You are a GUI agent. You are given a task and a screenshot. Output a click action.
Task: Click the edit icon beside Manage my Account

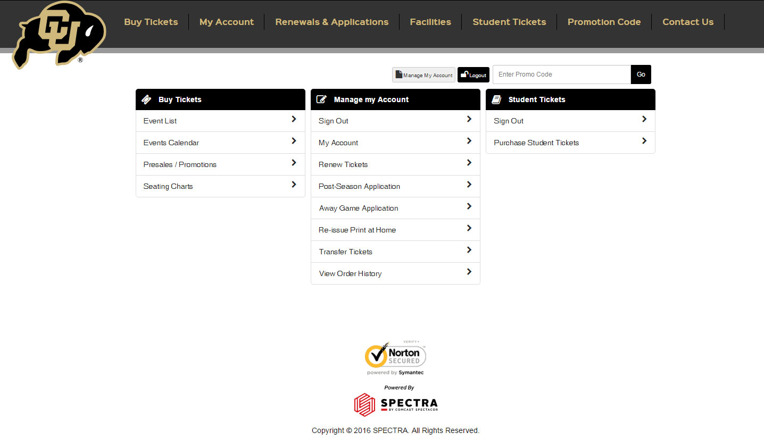click(321, 99)
